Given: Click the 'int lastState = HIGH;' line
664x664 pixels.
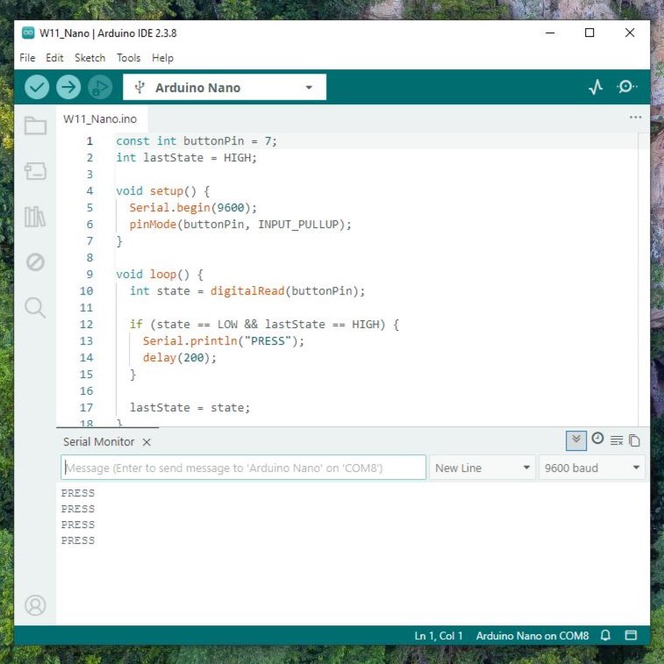Looking at the screenshot, I should coord(186,158).
